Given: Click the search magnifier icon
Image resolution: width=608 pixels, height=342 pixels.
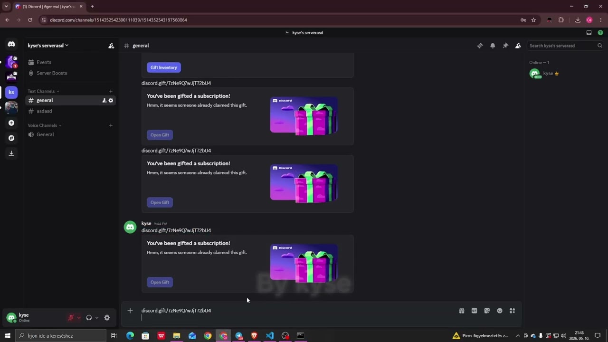Looking at the screenshot, I should (599, 46).
